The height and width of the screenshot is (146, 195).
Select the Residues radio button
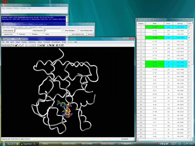pyautogui.click(x=30, y=34)
